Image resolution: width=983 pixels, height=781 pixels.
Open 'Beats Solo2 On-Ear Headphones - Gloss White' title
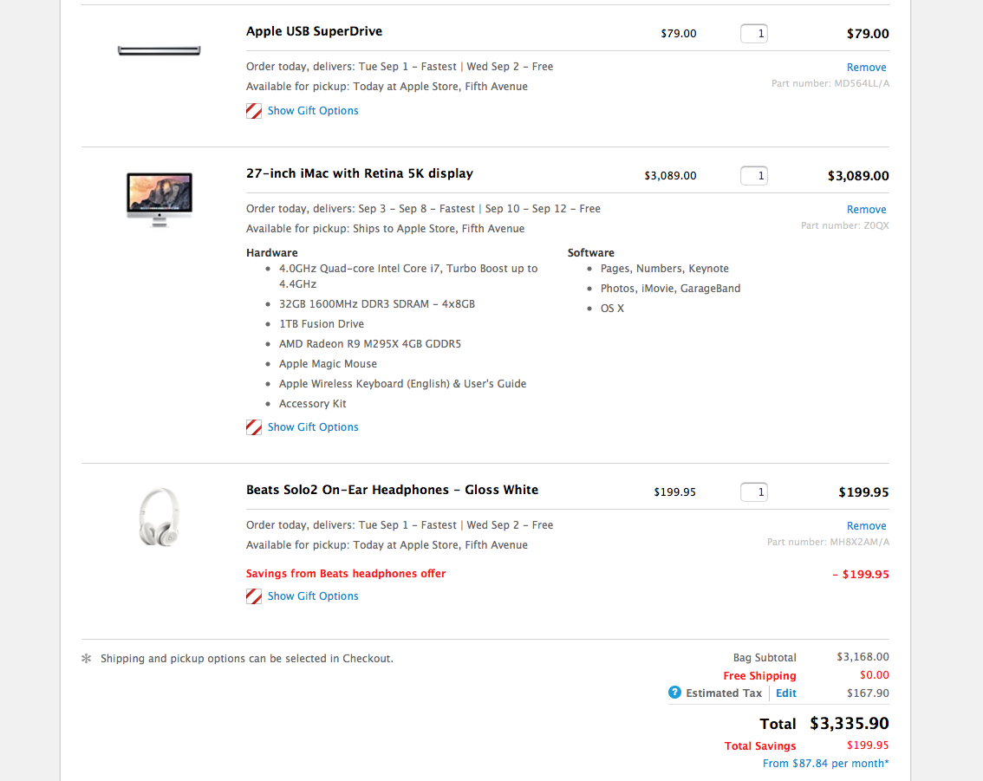click(392, 490)
